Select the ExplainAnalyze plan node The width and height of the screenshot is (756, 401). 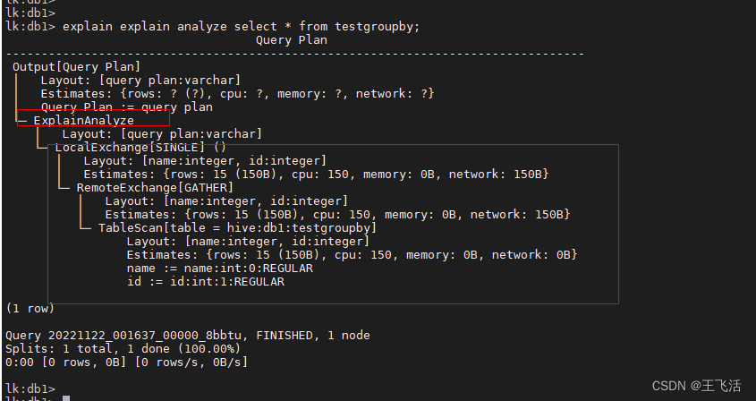pyautogui.click(x=83, y=120)
